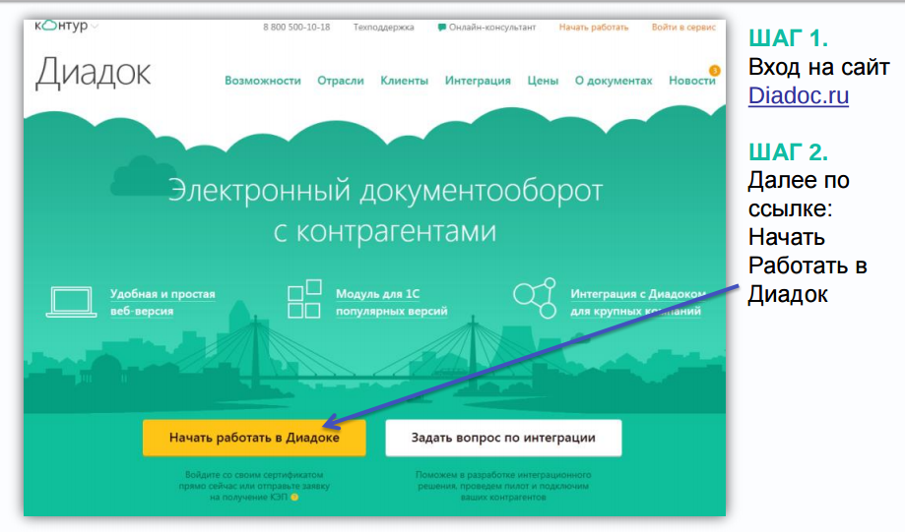Click the text Поможем в разработке интеграционного решения
Screen dimensions: 905x532
(x=503, y=480)
